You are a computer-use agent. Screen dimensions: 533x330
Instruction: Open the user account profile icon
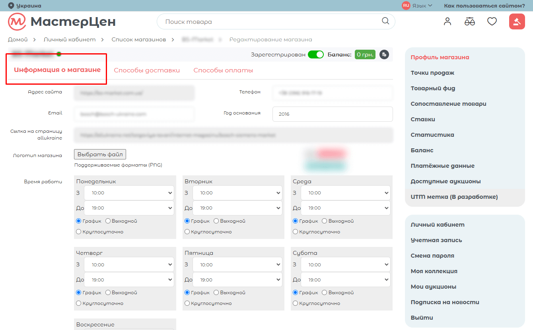(x=447, y=21)
